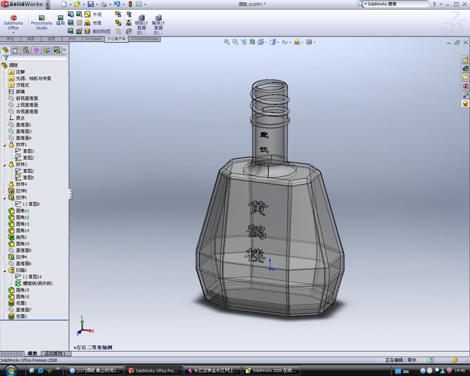Click the Print icon
470x376 pixels.
tap(104, 4)
